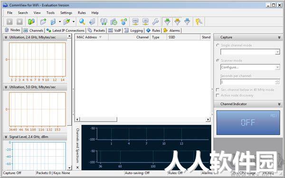Image resolution: width=285 pixels, height=178 pixels.
Task: Click the blue funnel filter icon
Action: point(187,22)
